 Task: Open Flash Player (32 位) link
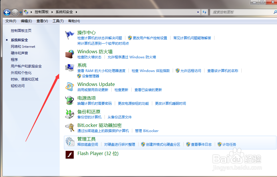click(98, 154)
